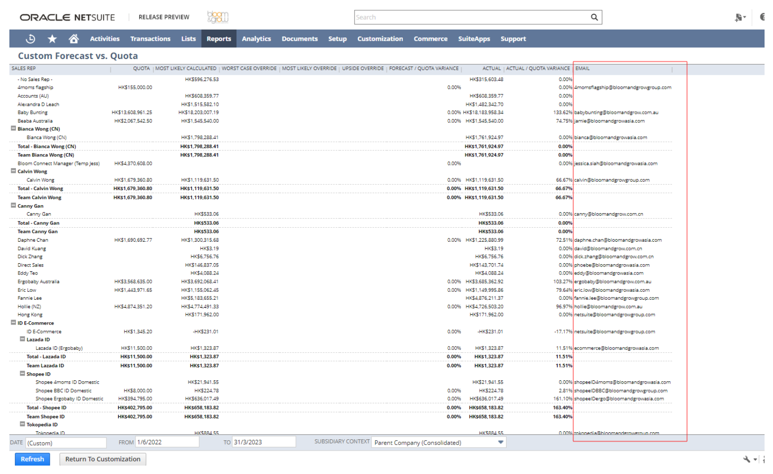Focus the global Search field
This screenshot has height=474, width=773.
471,17
